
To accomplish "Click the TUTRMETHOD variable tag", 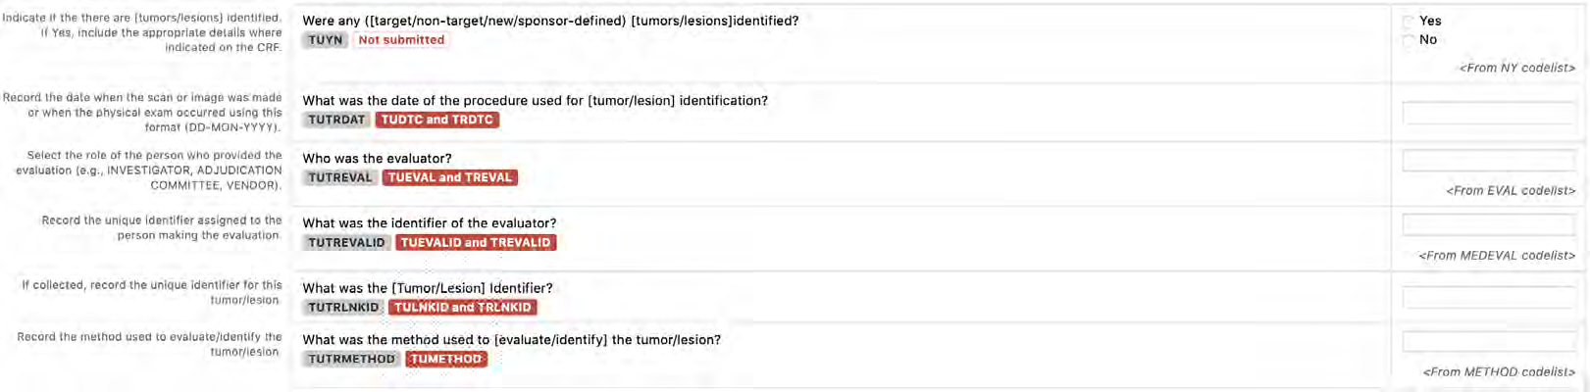I will click(352, 359).
